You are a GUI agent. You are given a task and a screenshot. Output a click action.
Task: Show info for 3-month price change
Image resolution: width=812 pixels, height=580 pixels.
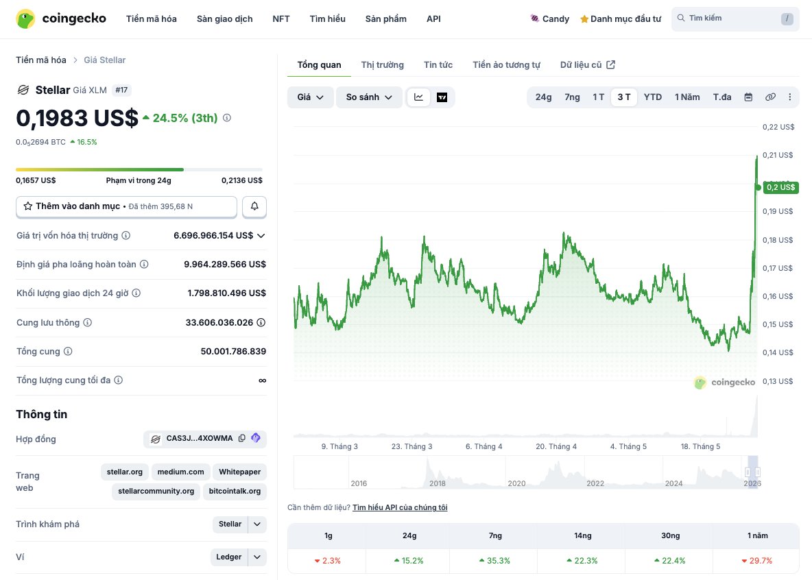tap(227, 117)
